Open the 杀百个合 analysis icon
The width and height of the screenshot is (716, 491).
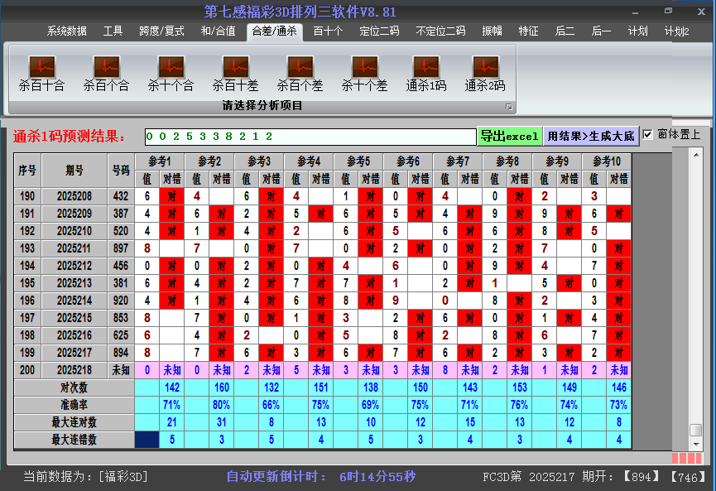[107, 74]
